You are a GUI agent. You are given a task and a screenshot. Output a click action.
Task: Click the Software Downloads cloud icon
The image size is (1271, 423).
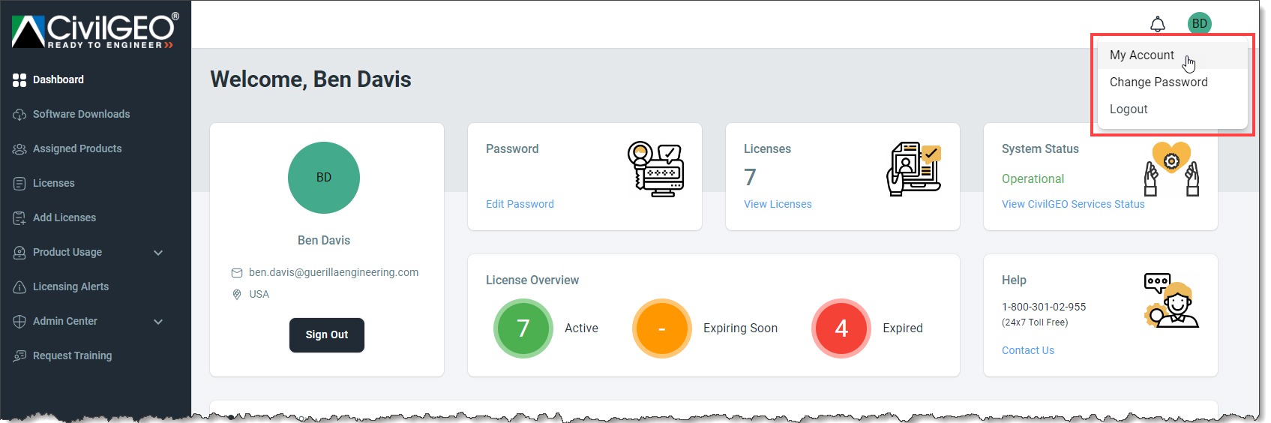pyautogui.click(x=19, y=115)
